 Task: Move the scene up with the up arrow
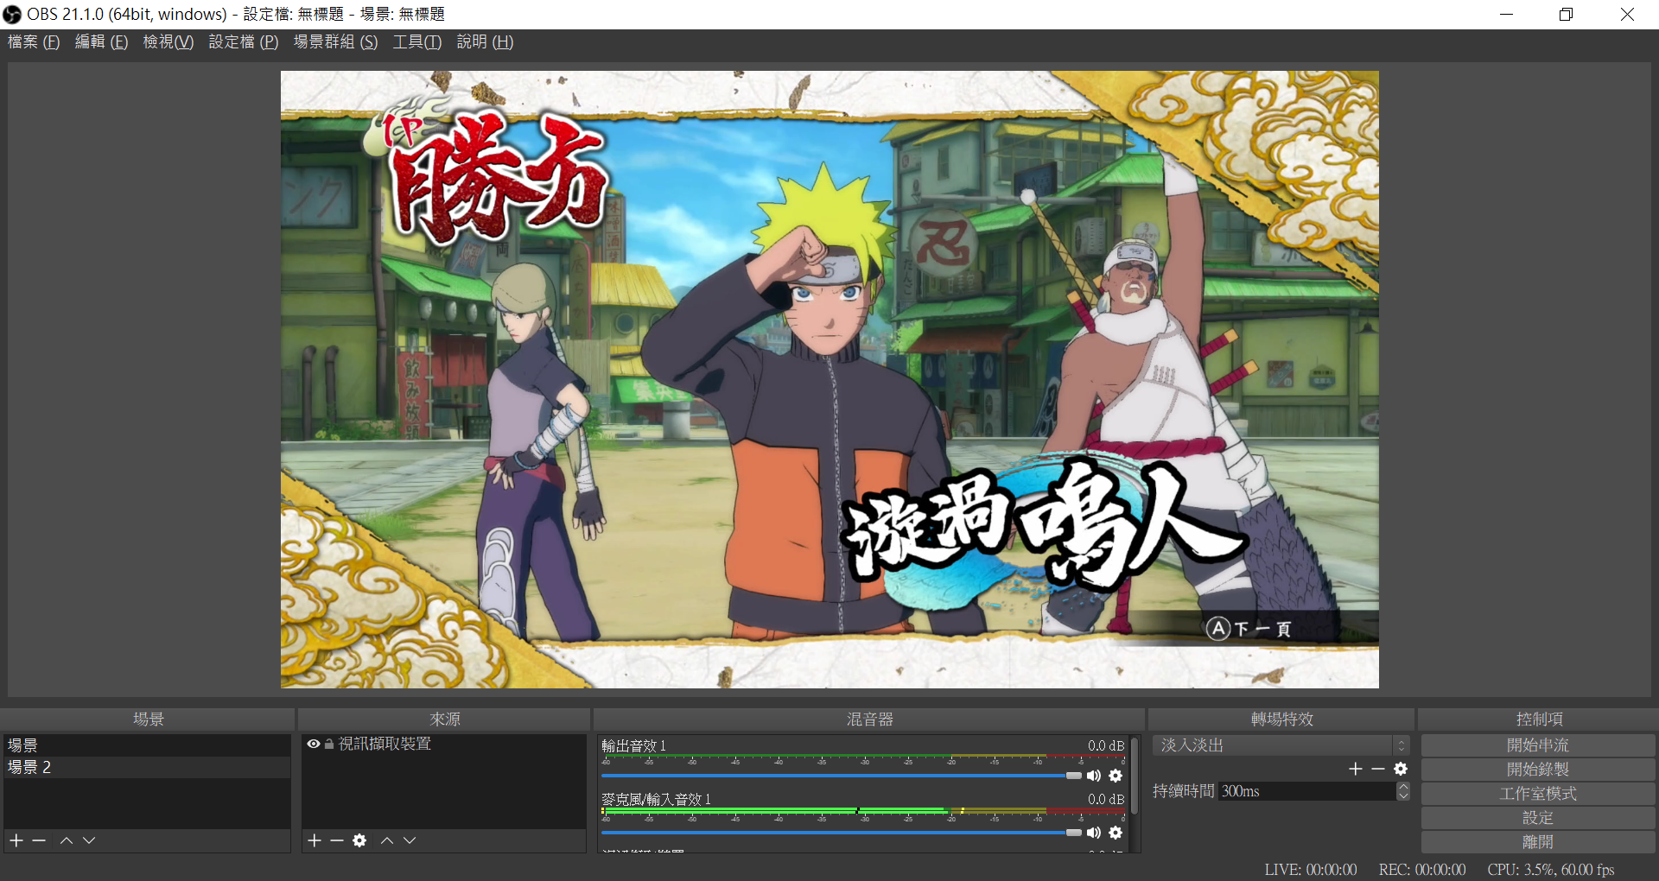coord(67,840)
